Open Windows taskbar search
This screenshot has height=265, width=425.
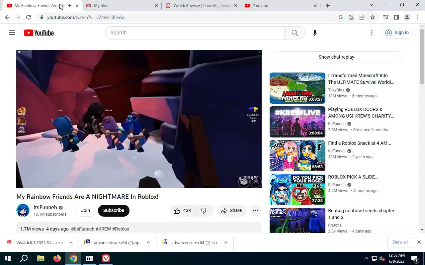click(24, 258)
